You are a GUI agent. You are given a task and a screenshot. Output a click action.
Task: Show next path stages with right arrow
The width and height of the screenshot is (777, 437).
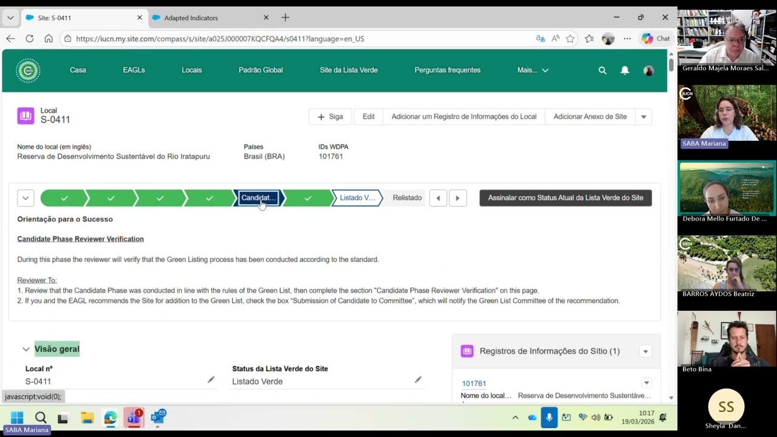pyautogui.click(x=458, y=198)
